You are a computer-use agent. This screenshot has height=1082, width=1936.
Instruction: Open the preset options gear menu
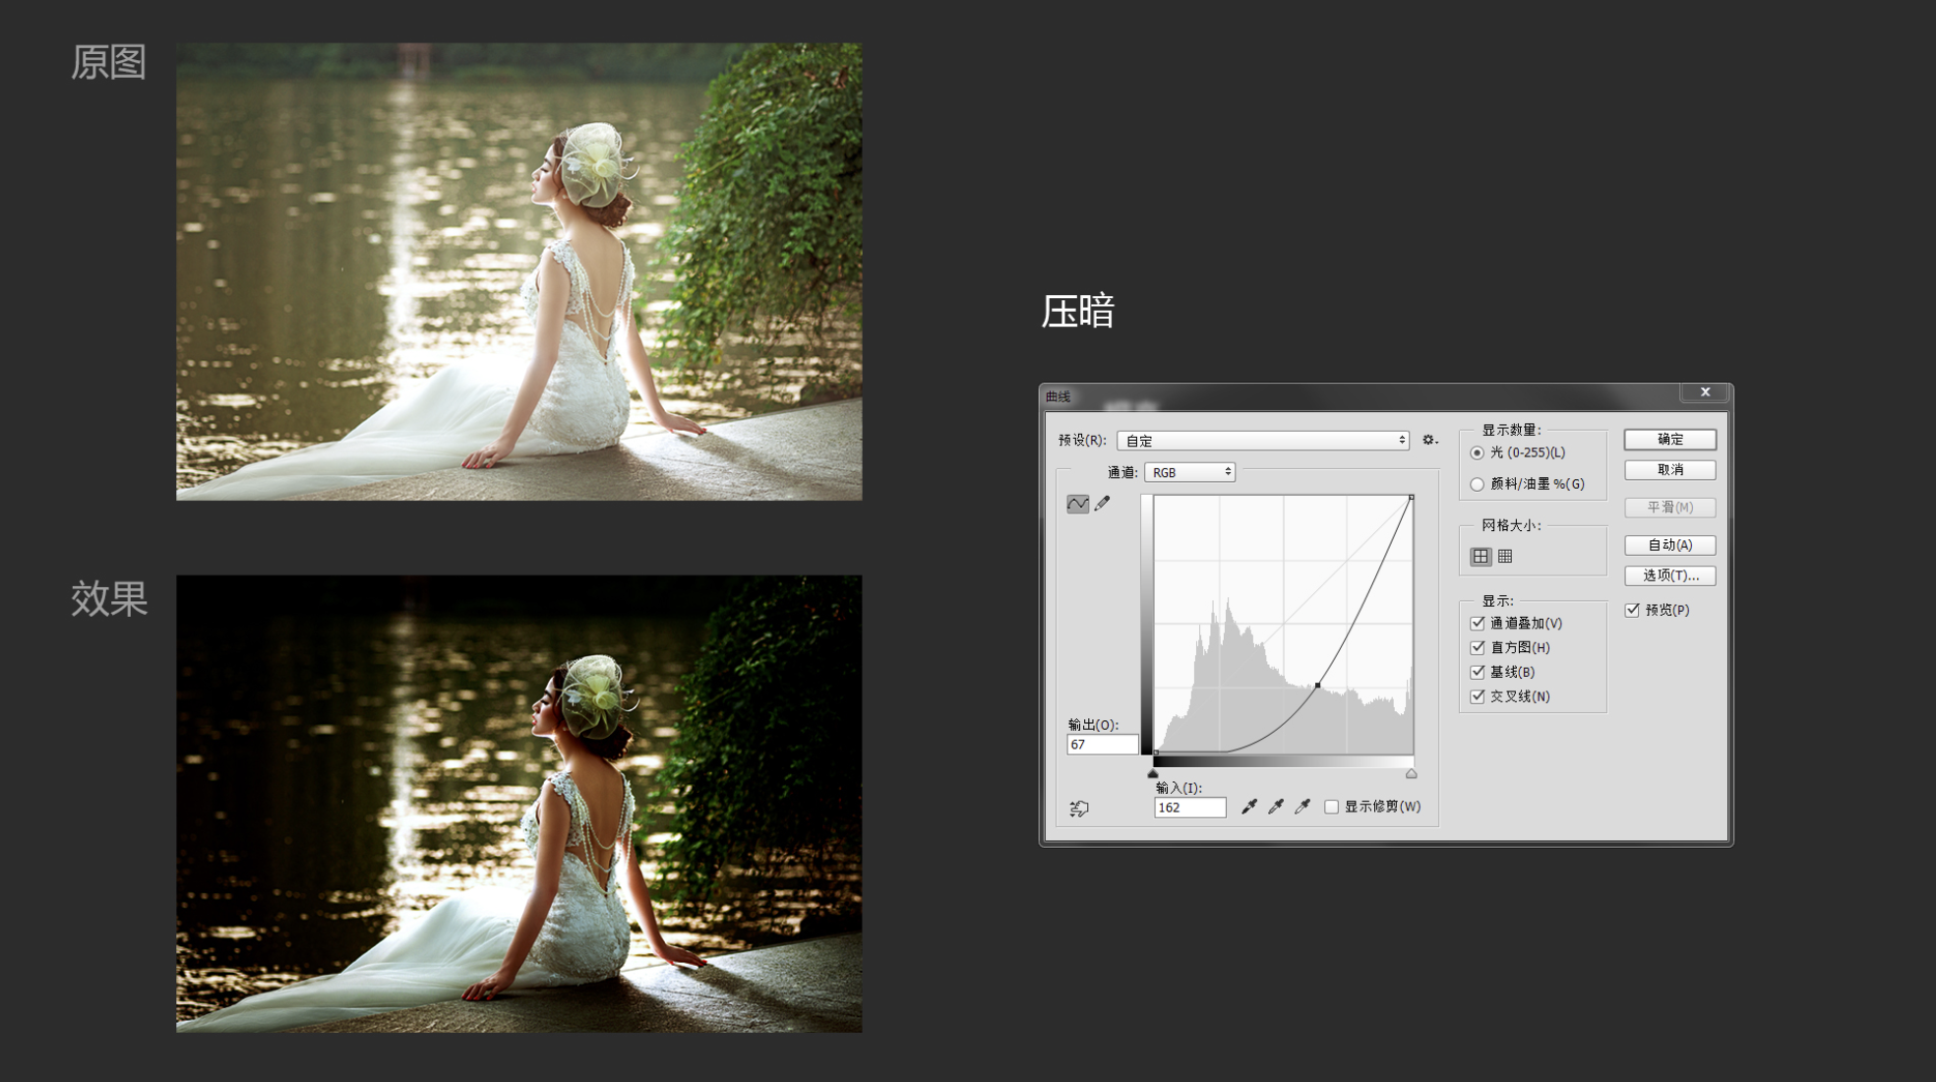click(1429, 440)
